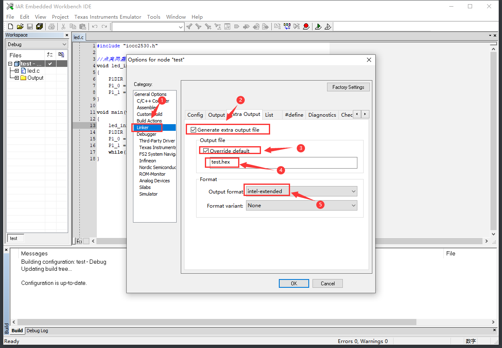Switch to the #define tab
Screen dimensions: 502x348
coord(294,115)
